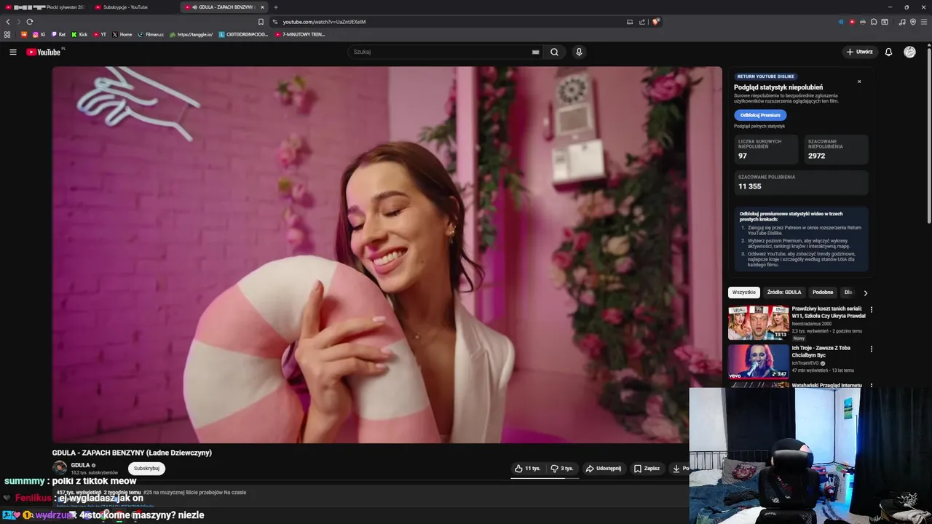Open Ich Troje - Zawsze Z Tobą thumbnail
The width and height of the screenshot is (932, 524).
[x=759, y=362]
